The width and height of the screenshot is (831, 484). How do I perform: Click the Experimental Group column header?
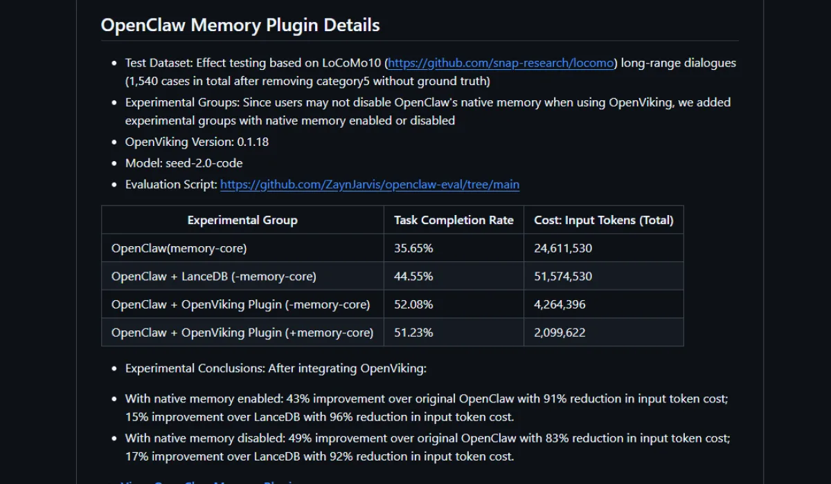click(x=242, y=221)
